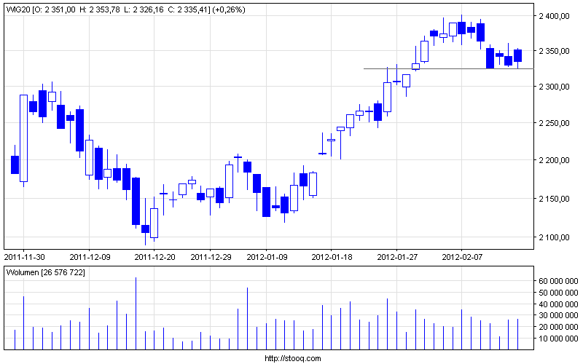Click the 2011-11-30 date label

(24, 257)
